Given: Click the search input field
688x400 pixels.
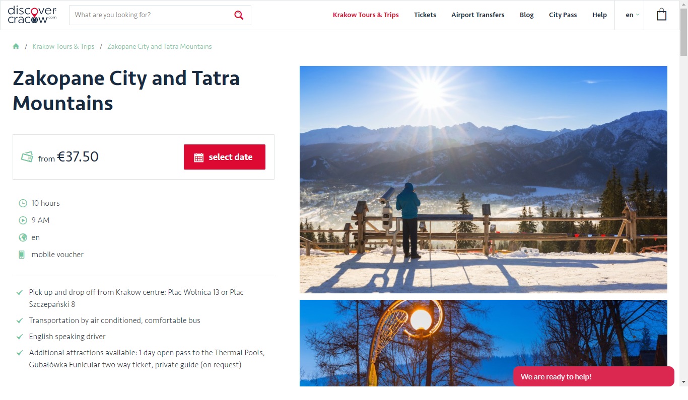Looking at the screenshot, I should click(151, 15).
